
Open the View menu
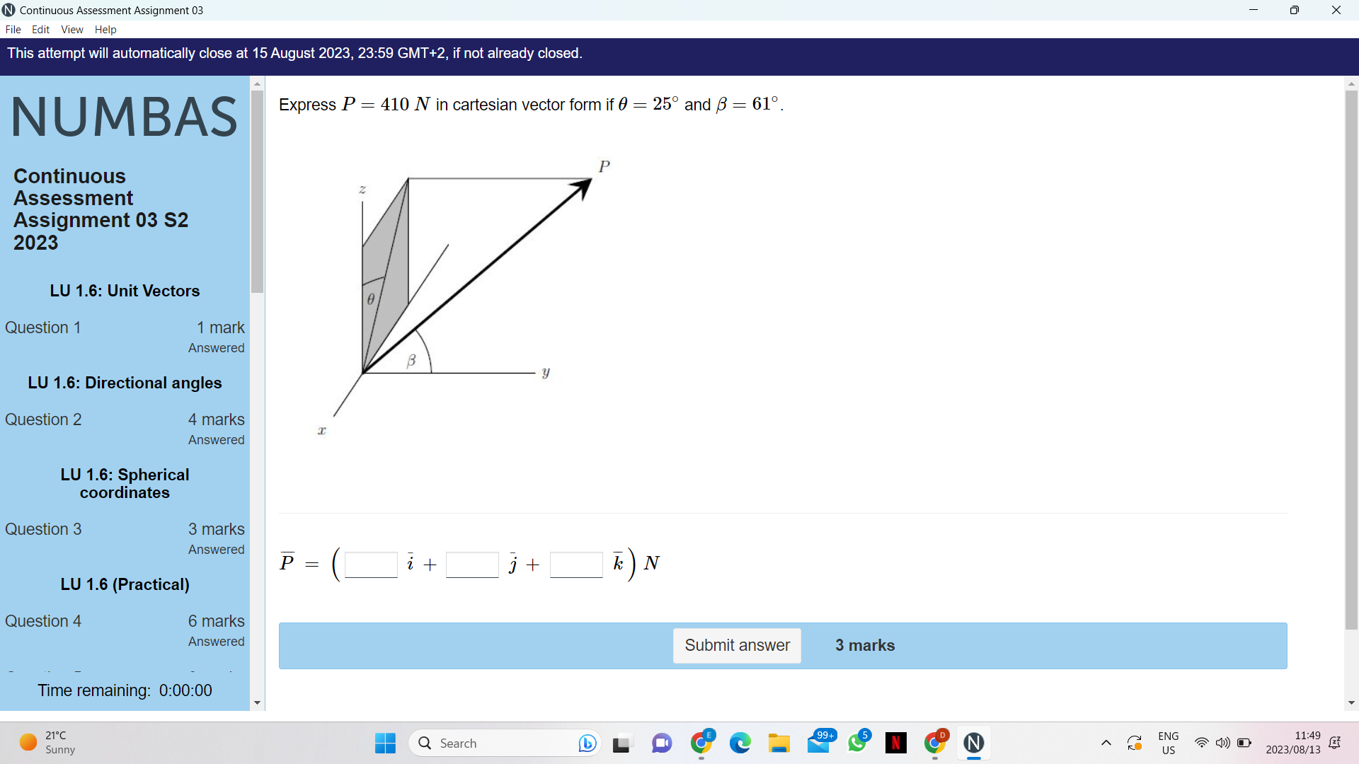coord(71,29)
